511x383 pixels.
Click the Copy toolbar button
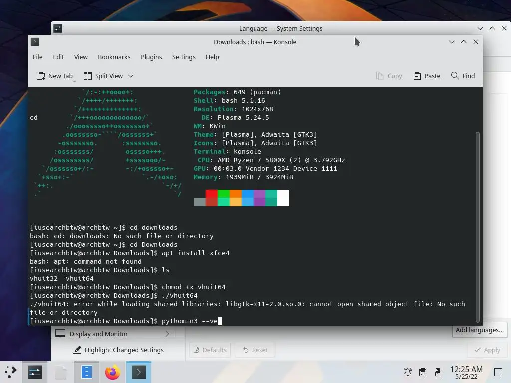[x=389, y=76]
